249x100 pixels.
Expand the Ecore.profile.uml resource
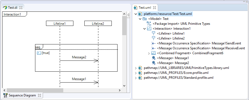[x=136, y=73]
